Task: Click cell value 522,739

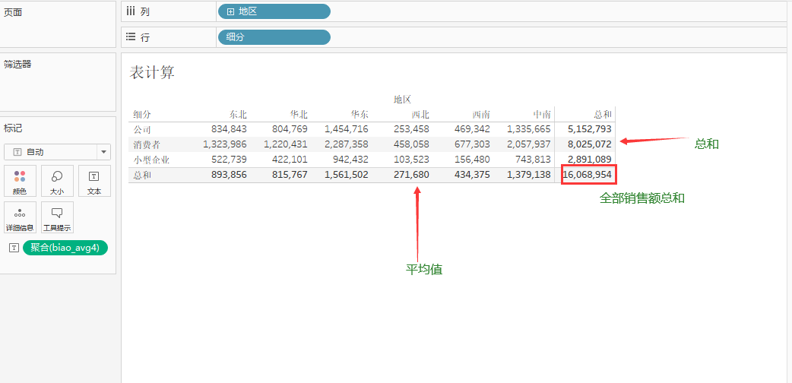Action: (230, 160)
